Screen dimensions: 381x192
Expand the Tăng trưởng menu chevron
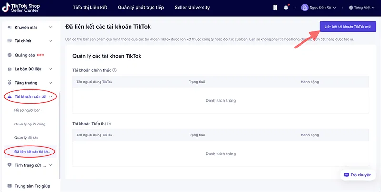point(50,83)
